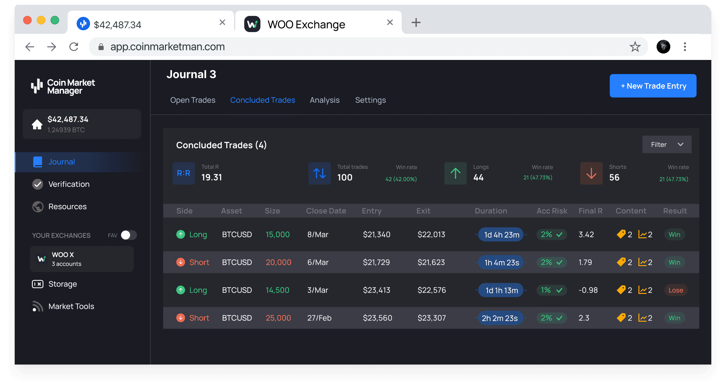Click the Storage sidebar icon
Image resolution: width=726 pixels, height=389 pixels.
click(x=38, y=283)
